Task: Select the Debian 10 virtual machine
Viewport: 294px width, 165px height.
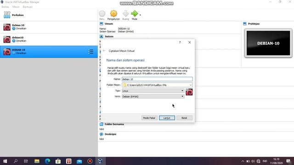Action: tap(49, 27)
